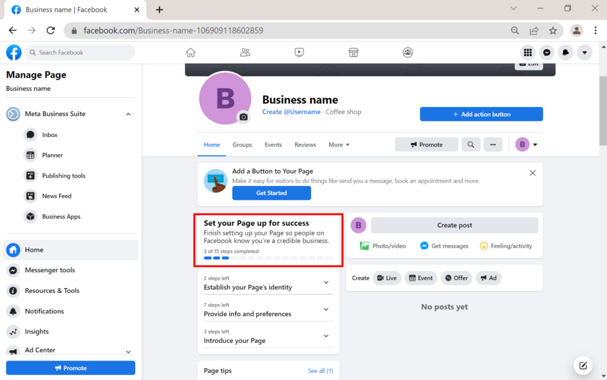Open the Friends icon in top navigation
The width and height of the screenshot is (607, 380).
pyautogui.click(x=245, y=53)
